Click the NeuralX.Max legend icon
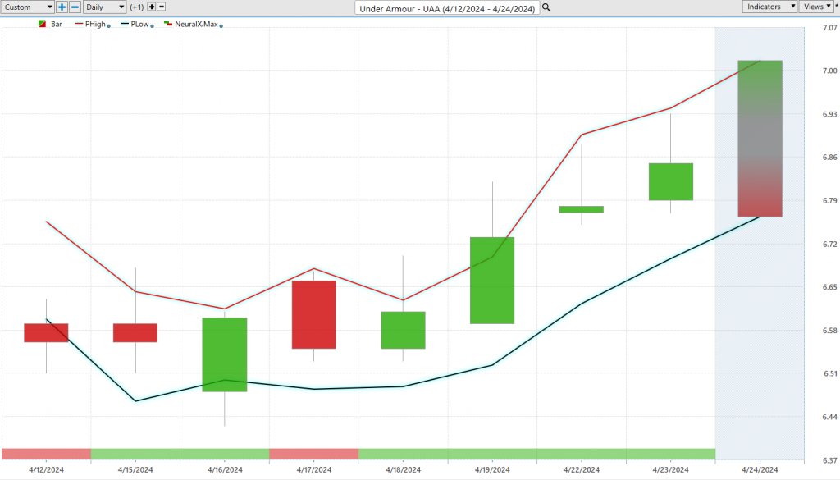 pyautogui.click(x=168, y=24)
